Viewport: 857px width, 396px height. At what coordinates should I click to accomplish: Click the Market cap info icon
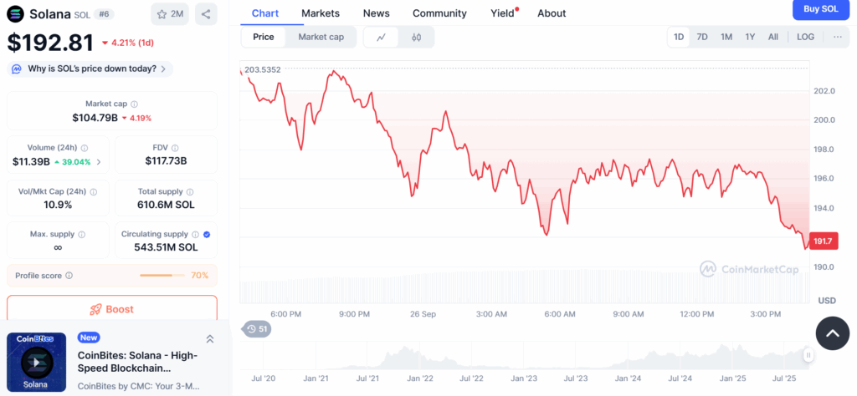(x=135, y=104)
